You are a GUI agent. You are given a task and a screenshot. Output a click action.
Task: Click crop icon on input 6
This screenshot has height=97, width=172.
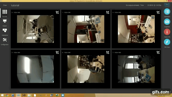(x=107, y=53)
